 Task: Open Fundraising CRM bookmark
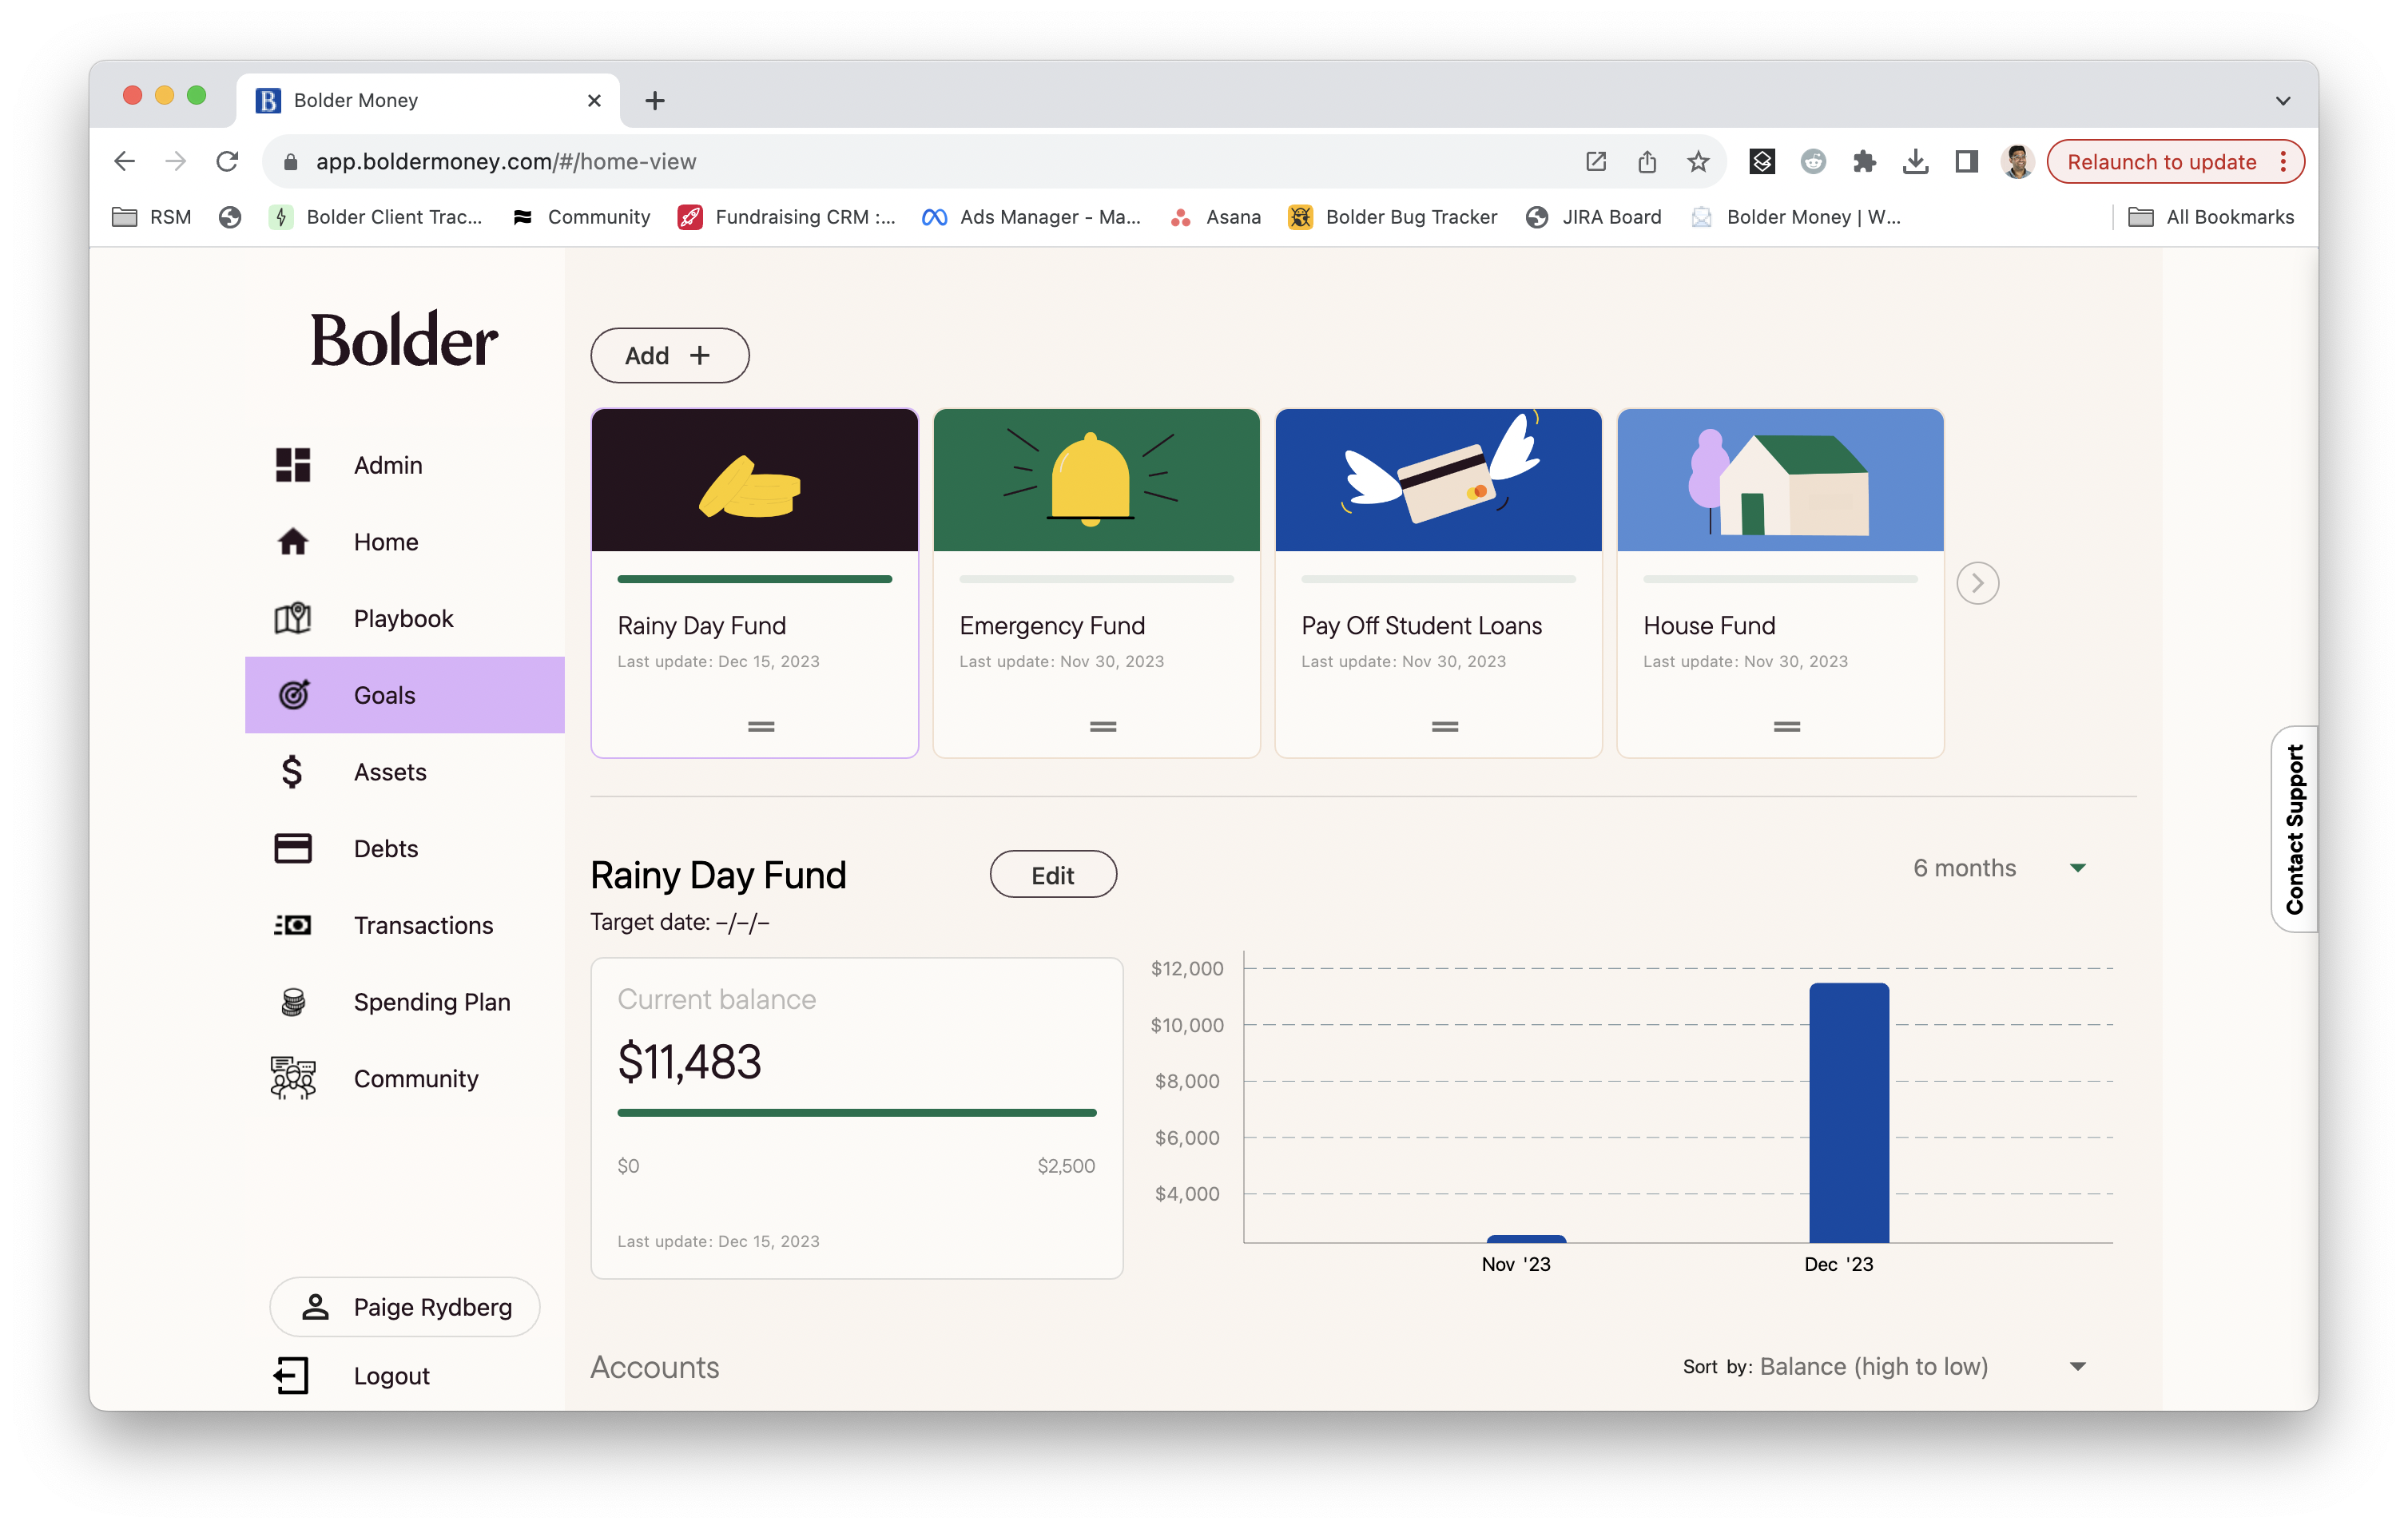787,217
